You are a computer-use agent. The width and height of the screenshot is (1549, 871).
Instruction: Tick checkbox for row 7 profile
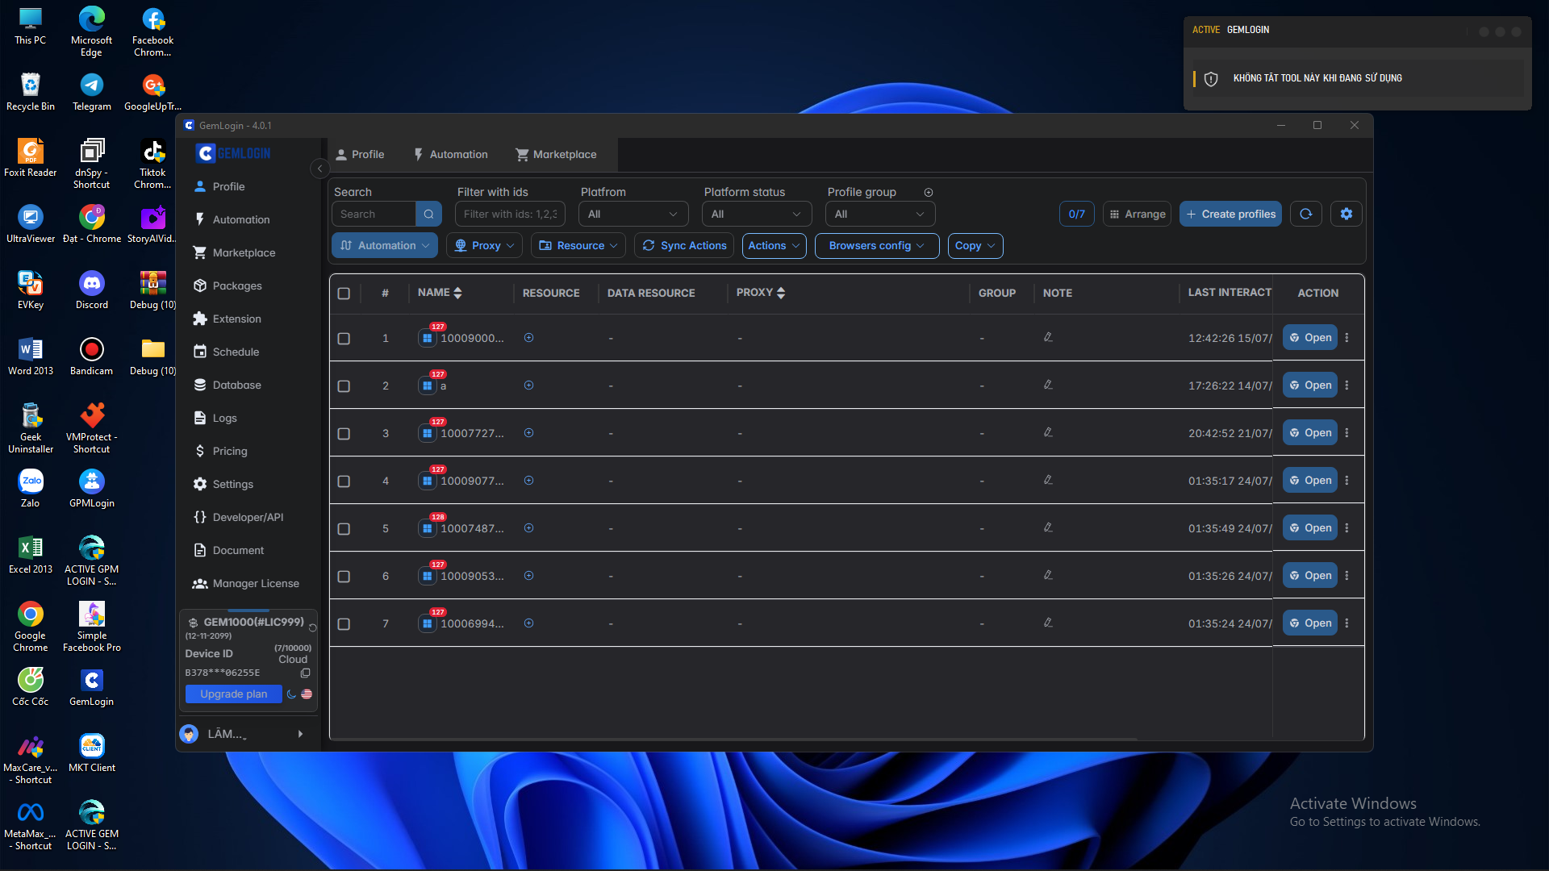[x=344, y=624]
